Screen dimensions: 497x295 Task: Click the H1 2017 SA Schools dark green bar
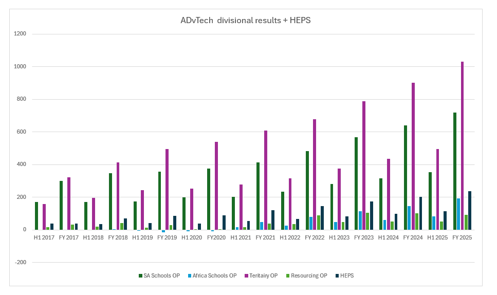click(36, 216)
